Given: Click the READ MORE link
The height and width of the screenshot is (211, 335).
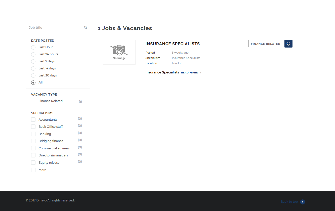Looking at the screenshot, I should [189, 72].
